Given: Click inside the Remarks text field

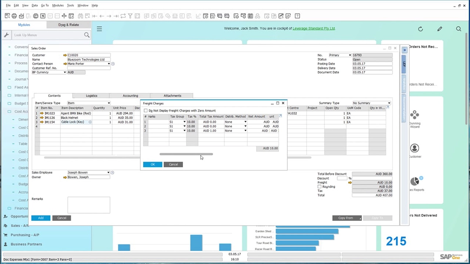Looking at the screenshot, I should tap(89, 204).
